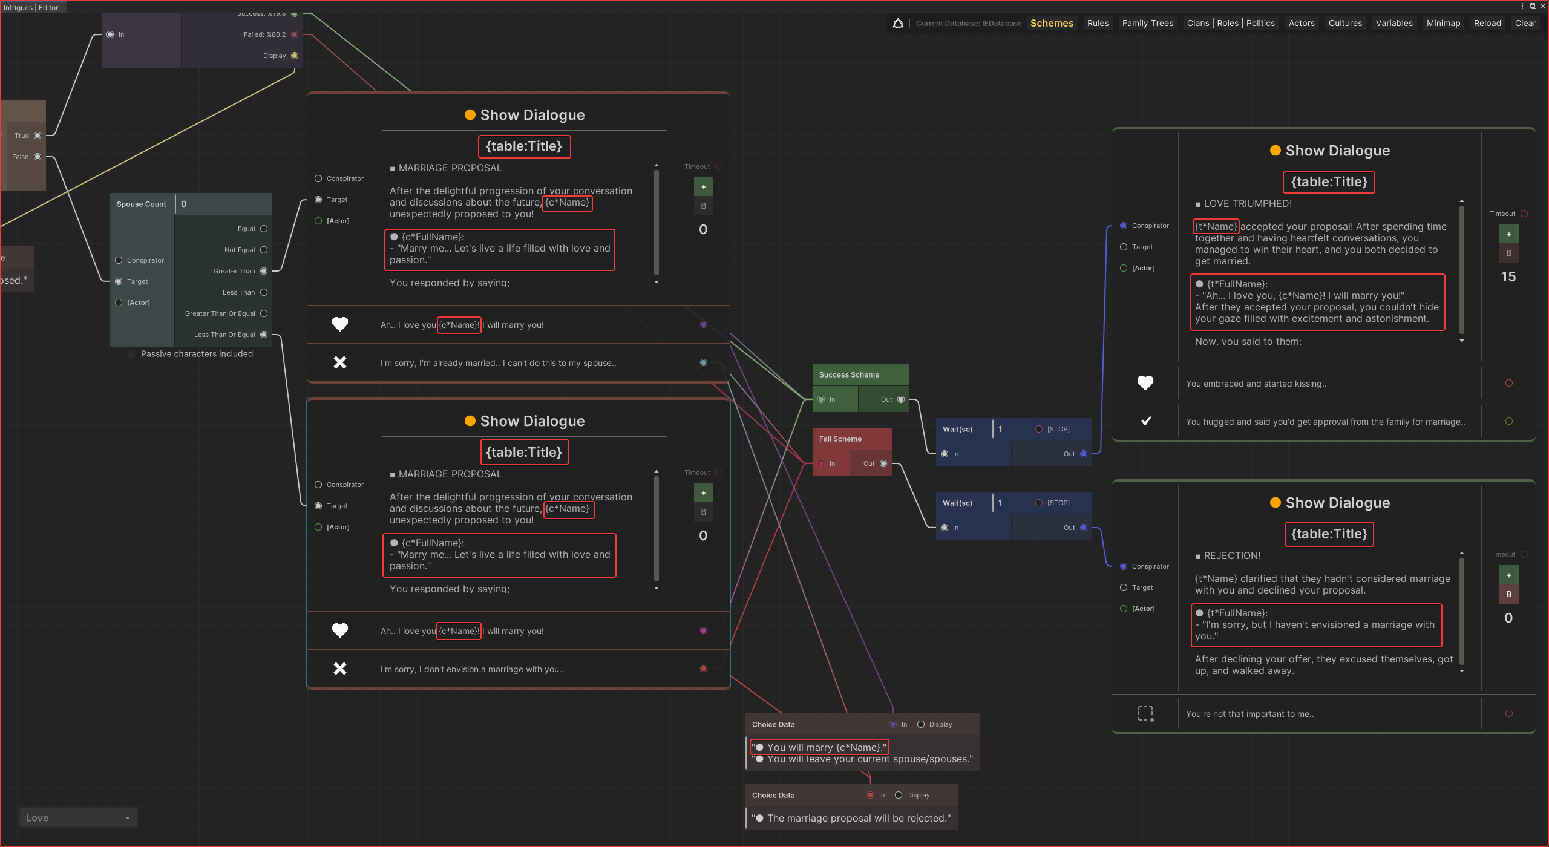Click the X icon beside 'already married' choice
The image size is (1549, 847).
click(x=340, y=362)
